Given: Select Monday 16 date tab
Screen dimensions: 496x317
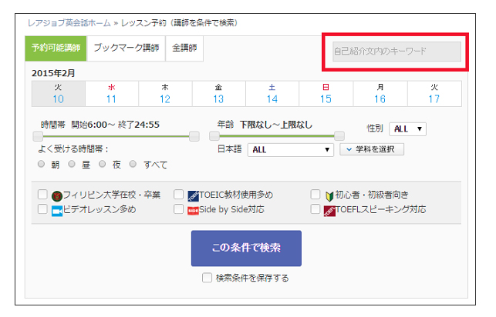Looking at the screenshot, I should [x=380, y=94].
